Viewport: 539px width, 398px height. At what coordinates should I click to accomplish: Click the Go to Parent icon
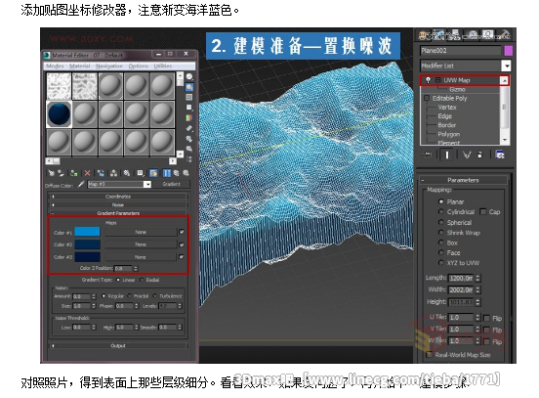click(x=177, y=173)
